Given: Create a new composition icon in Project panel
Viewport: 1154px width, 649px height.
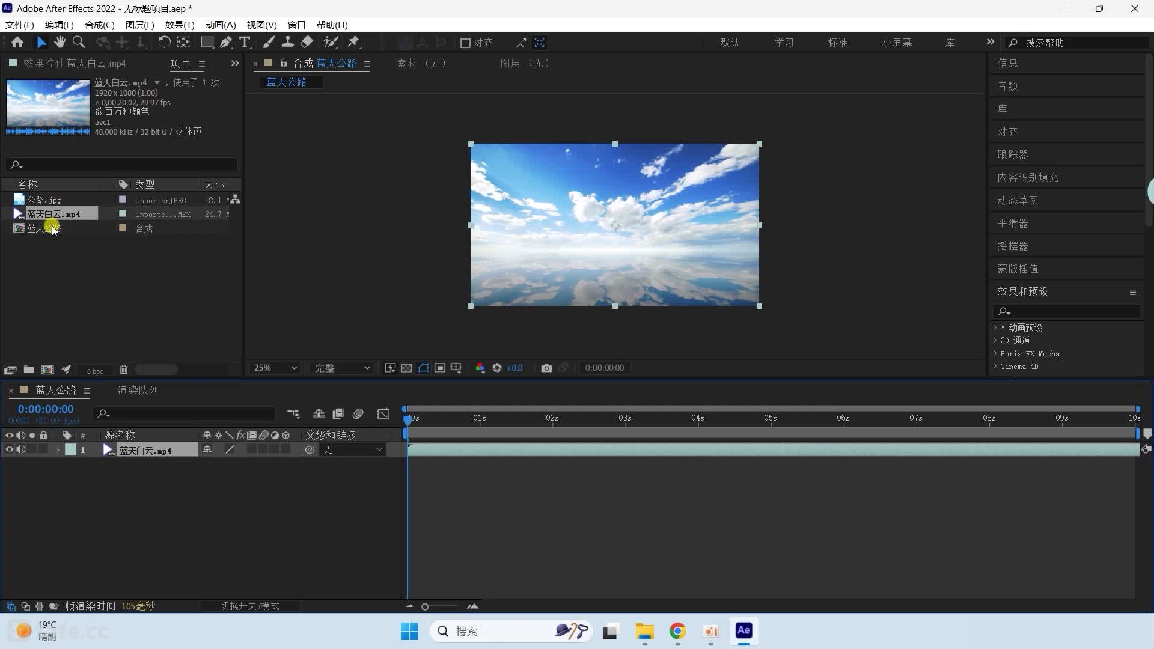Looking at the screenshot, I should click(47, 370).
